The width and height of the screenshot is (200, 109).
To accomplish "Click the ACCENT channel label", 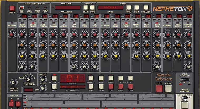I will pos(12,25).
